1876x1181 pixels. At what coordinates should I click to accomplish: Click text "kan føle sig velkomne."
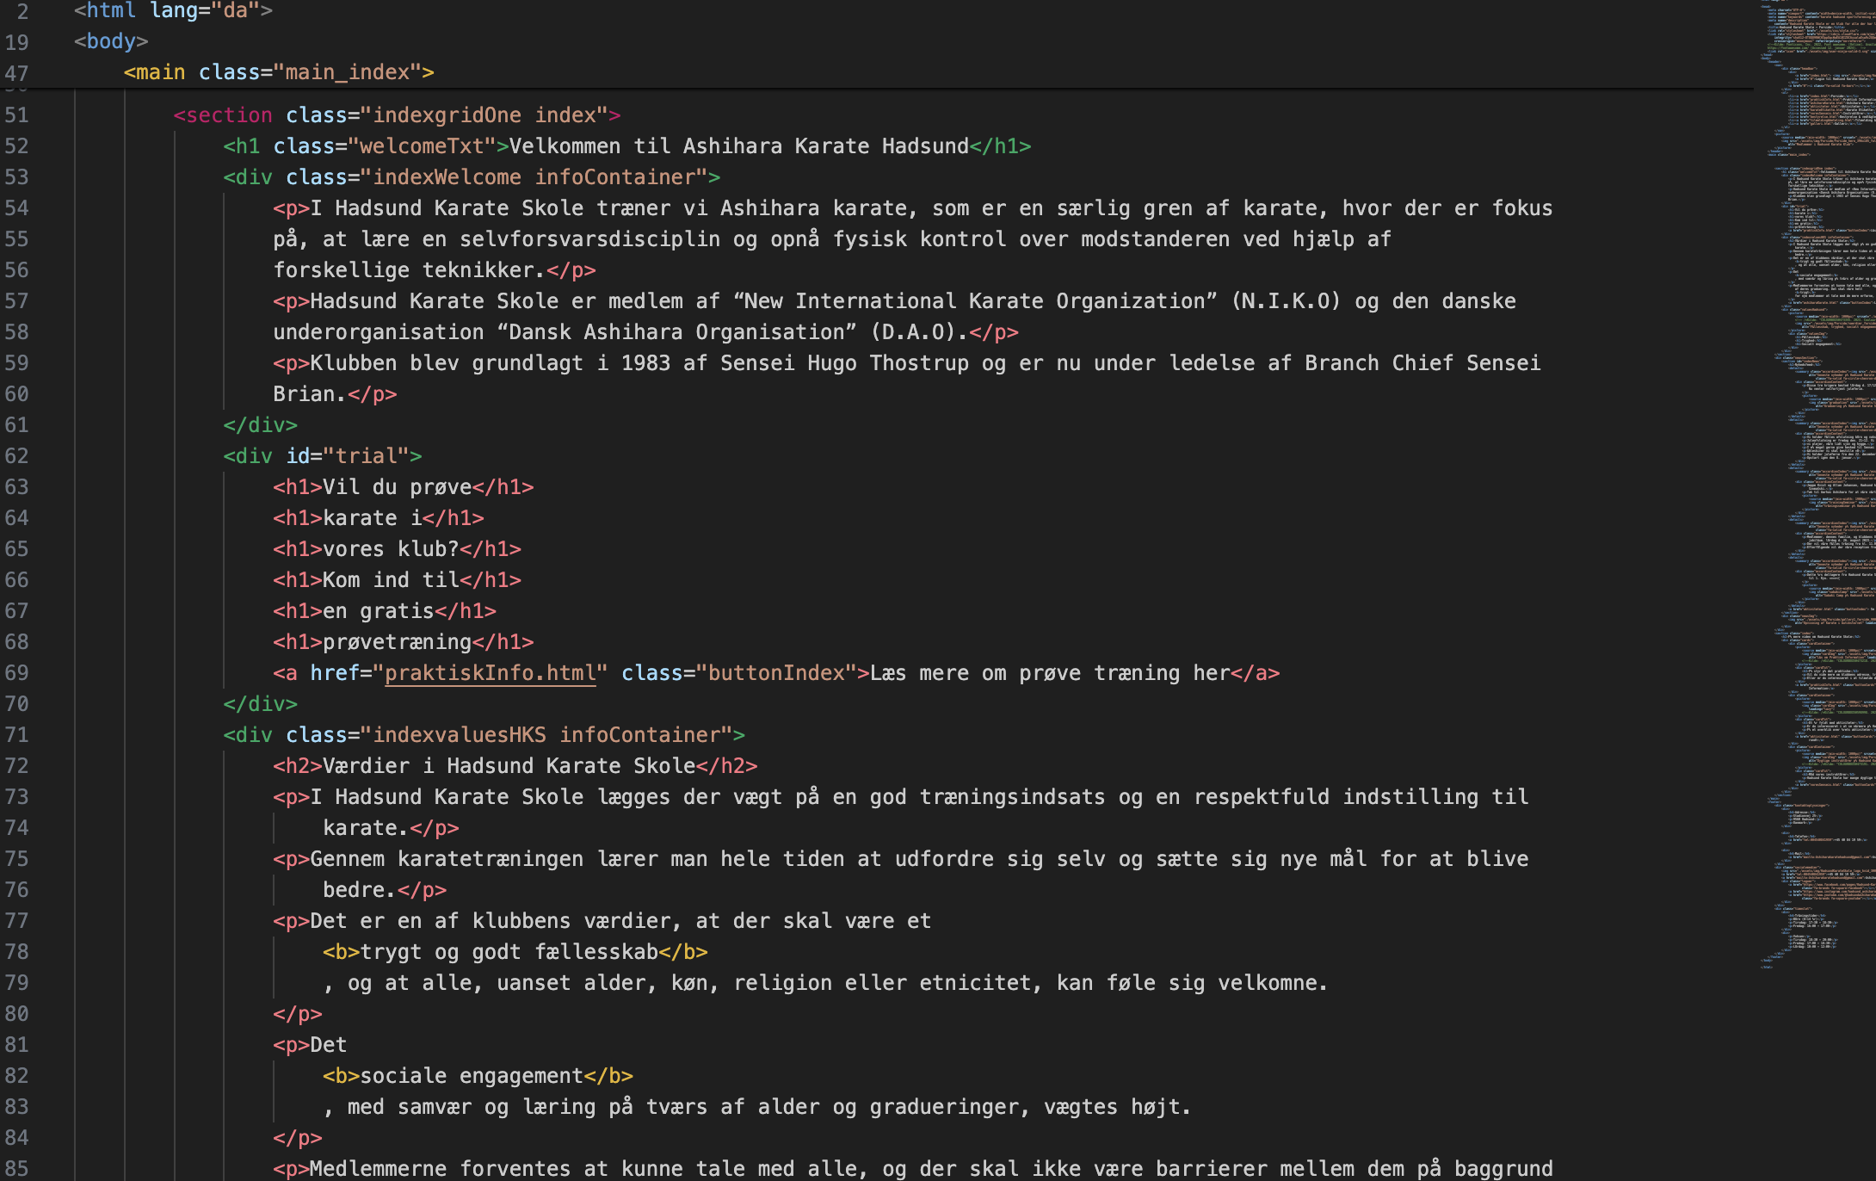pyautogui.click(x=1192, y=983)
